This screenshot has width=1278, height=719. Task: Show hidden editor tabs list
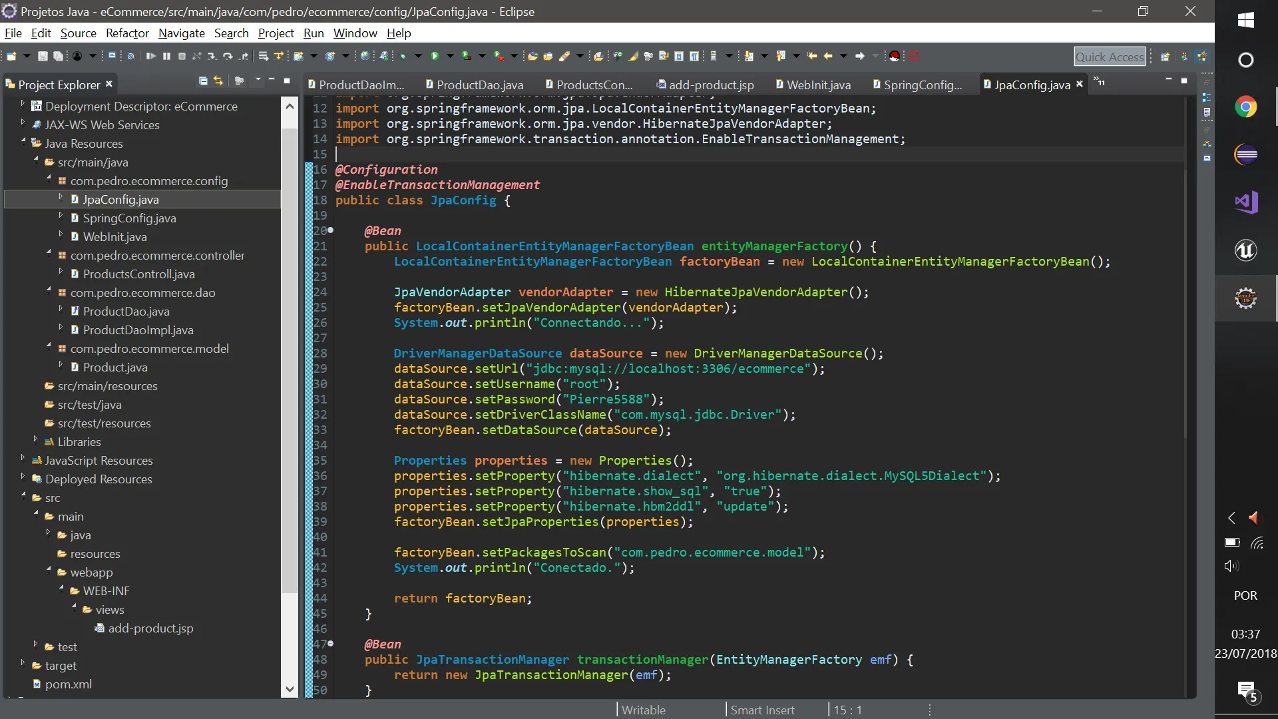pos(1099,82)
